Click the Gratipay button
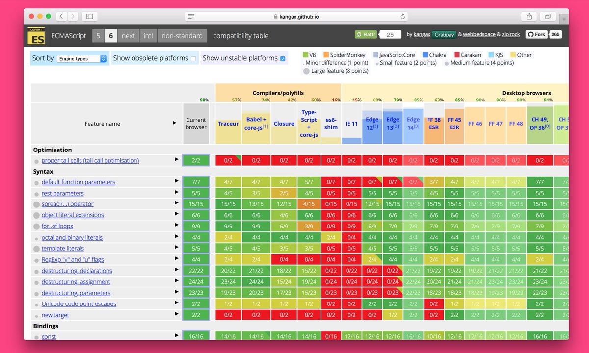The image size is (589, 353). click(x=444, y=35)
